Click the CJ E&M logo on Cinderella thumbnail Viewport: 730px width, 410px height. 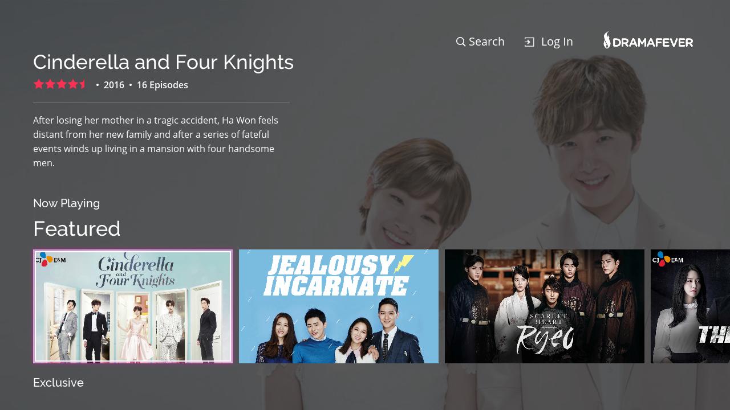(51, 260)
